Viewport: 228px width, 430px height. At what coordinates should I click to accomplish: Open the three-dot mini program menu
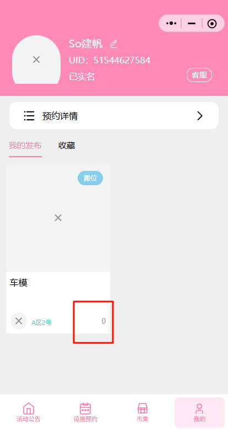[x=171, y=23]
